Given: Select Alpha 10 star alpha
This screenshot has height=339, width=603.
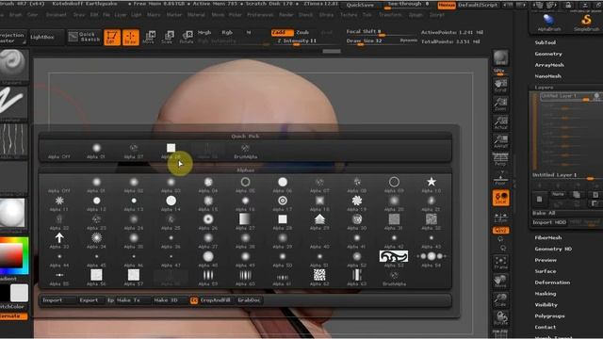Looking at the screenshot, I should 432,185.
